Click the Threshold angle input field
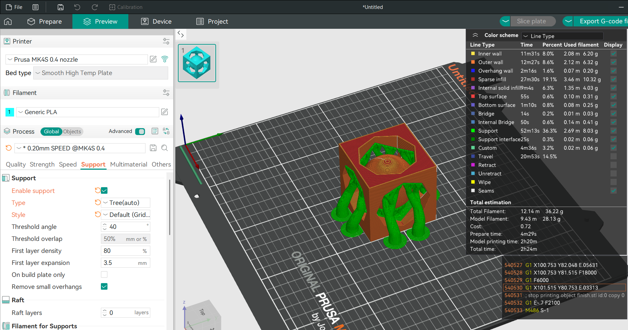 click(126, 227)
